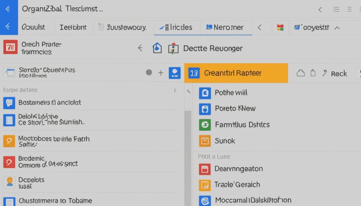Click the green icon beside Farmtiue Dstrtcs
The image size is (361, 206).
click(205, 125)
